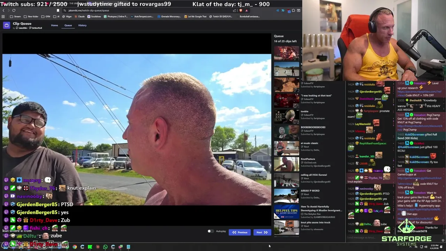
Task: Open the Grenade Mercenary bookmark
Action: 169,16
